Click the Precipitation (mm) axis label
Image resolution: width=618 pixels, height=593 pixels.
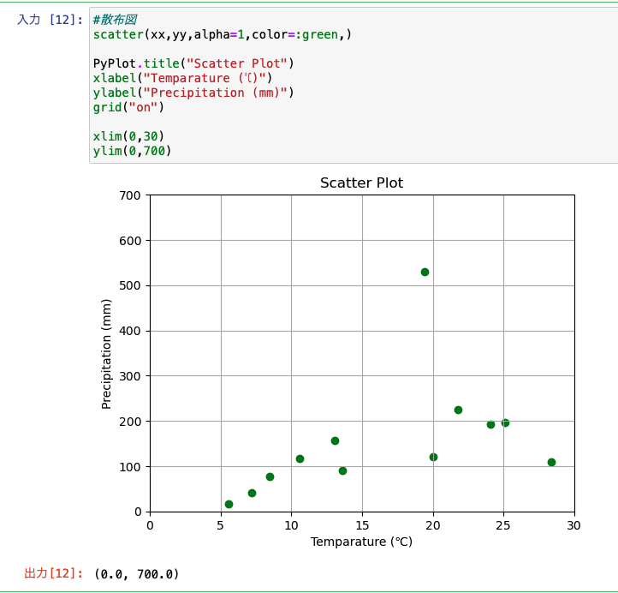[x=106, y=354]
